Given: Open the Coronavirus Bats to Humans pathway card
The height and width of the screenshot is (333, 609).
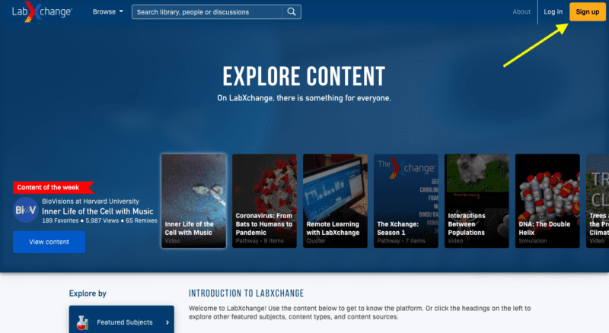Looking at the screenshot, I should tap(264, 201).
